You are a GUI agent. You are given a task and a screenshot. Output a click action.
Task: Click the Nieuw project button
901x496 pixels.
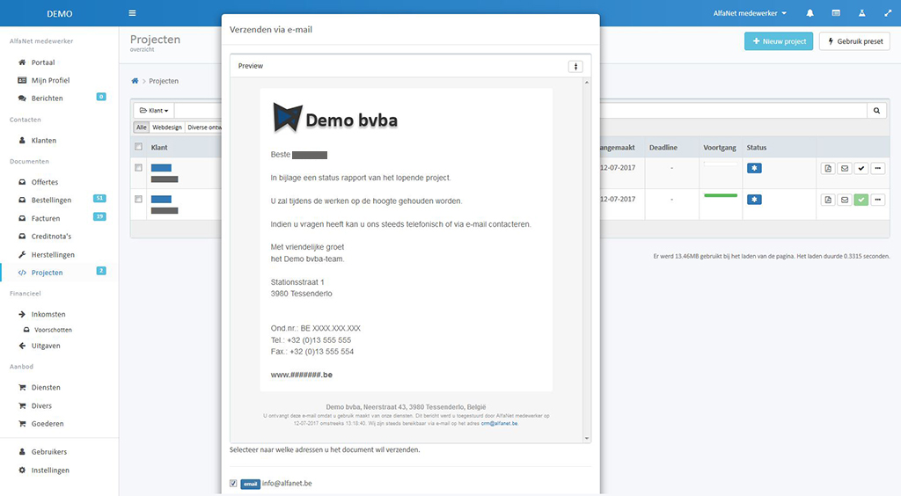tap(778, 41)
